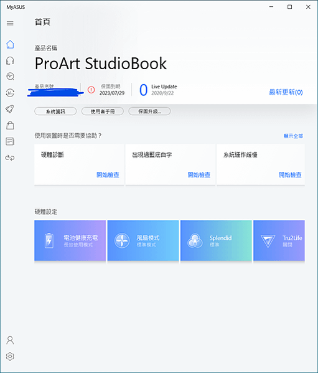Open Tru2Life settings tile
This screenshot has width=318, height=373.
(279, 240)
